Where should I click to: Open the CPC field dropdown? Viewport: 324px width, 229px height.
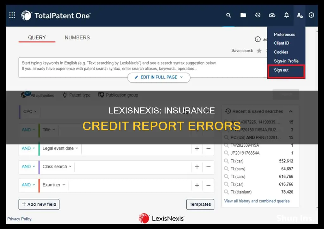coord(30,111)
